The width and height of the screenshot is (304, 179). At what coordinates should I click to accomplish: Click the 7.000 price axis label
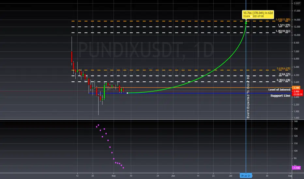(296, 51)
